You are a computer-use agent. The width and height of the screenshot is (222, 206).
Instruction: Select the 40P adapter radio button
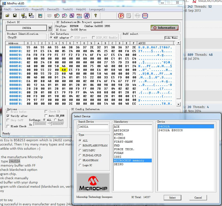[51, 38]
